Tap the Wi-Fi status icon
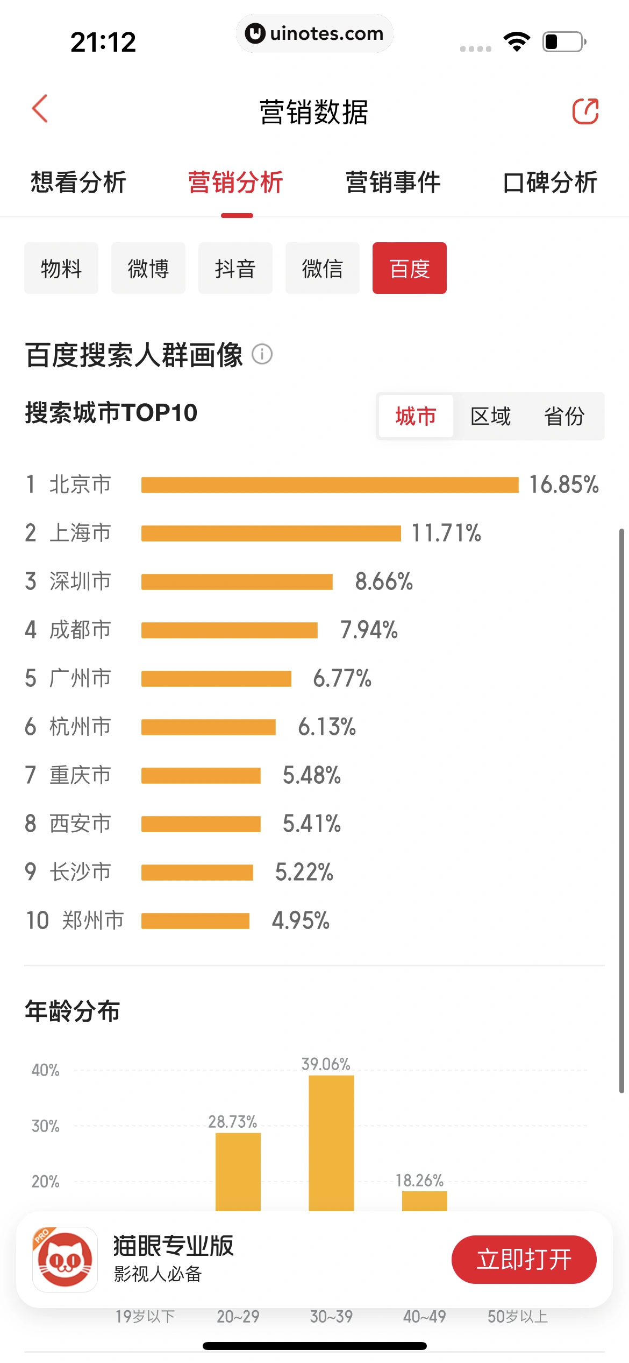 click(517, 42)
